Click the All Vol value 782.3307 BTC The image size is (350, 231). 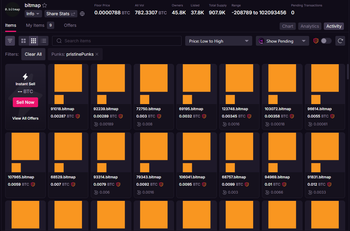click(x=151, y=13)
